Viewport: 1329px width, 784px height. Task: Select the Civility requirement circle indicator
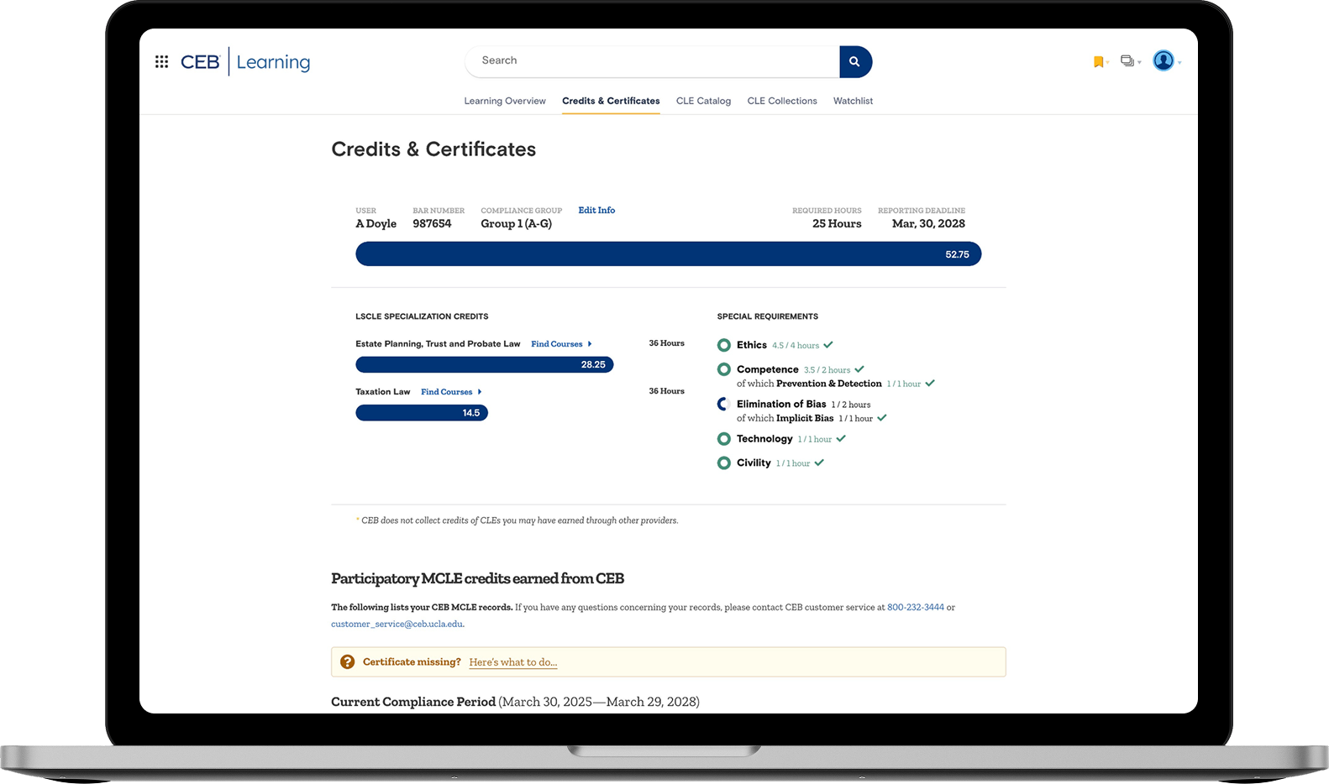tap(723, 463)
